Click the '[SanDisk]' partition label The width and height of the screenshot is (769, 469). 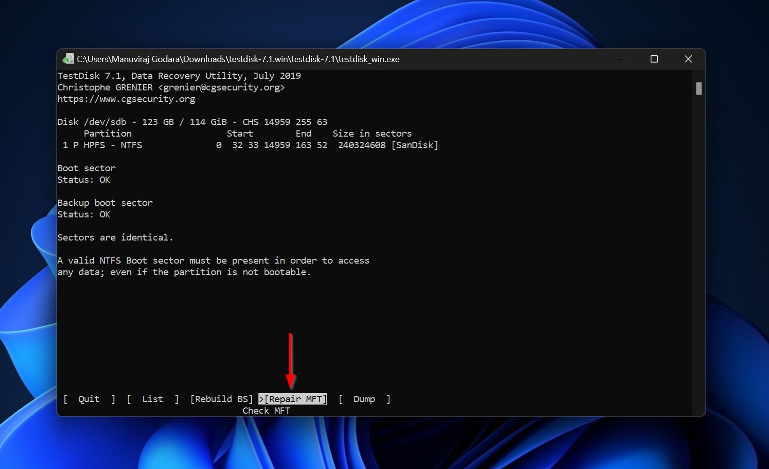tap(414, 145)
